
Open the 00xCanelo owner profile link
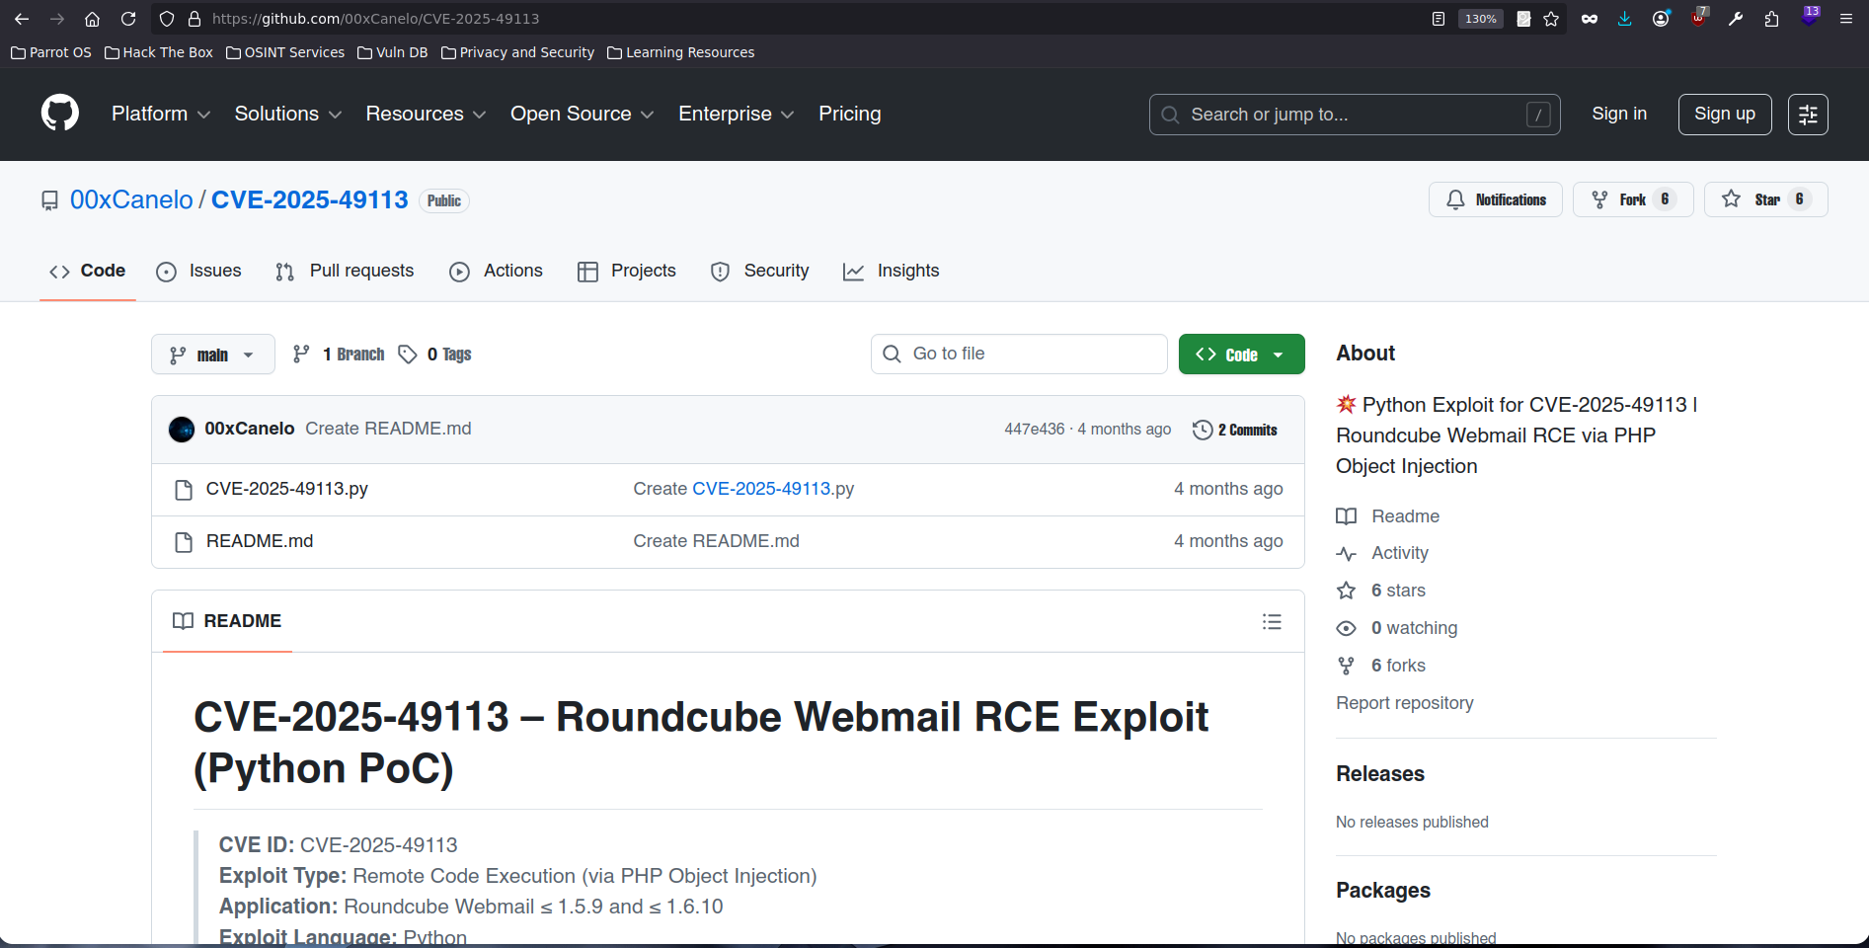(x=131, y=200)
